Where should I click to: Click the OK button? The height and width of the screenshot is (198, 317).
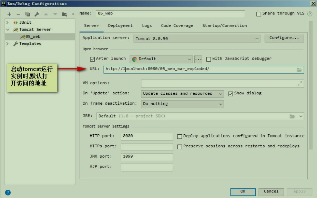point(243,192)
